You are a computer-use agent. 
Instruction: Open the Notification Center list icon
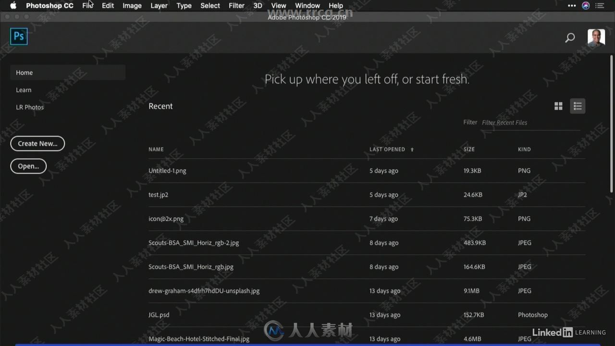click(600, 6)
